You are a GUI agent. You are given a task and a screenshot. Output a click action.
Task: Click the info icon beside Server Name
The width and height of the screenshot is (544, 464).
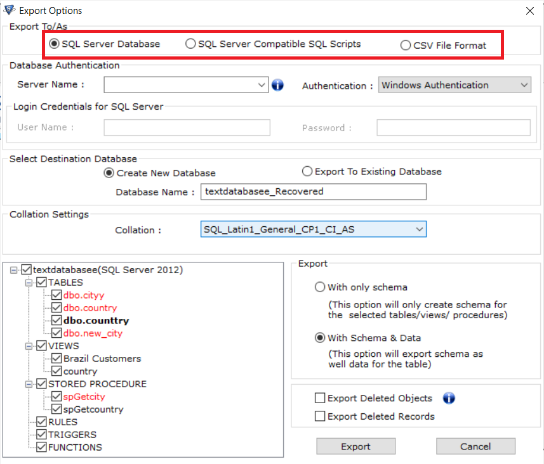(277, 84)
